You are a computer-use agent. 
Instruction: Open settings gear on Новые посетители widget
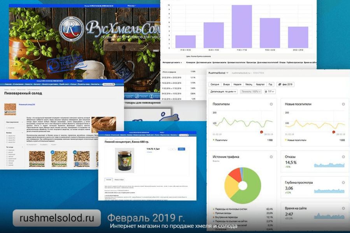point(343,104)
